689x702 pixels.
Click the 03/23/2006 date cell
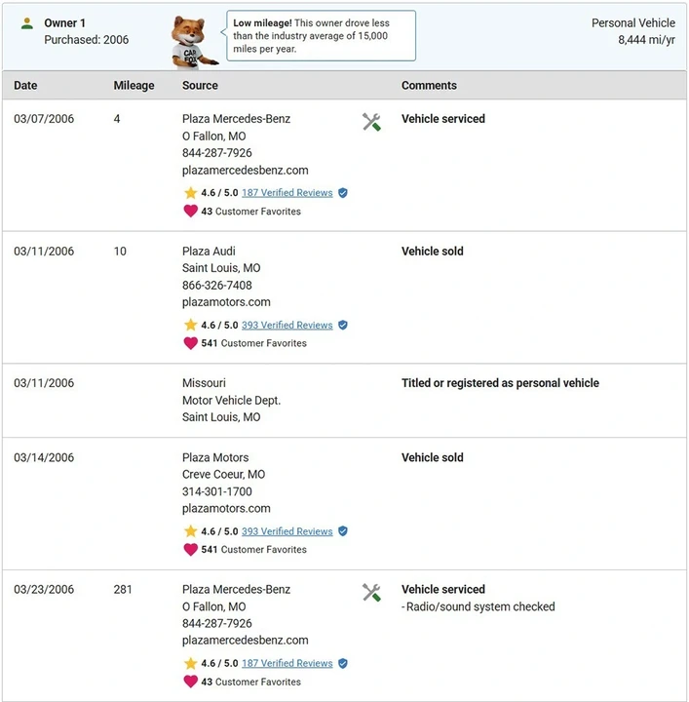click(44, 590)
